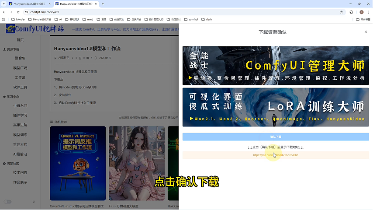Click the Qwen3-VL-Instruct提示词反推 title link
Image resolution: width=373 pixels, height=210 pixels.
76,206
